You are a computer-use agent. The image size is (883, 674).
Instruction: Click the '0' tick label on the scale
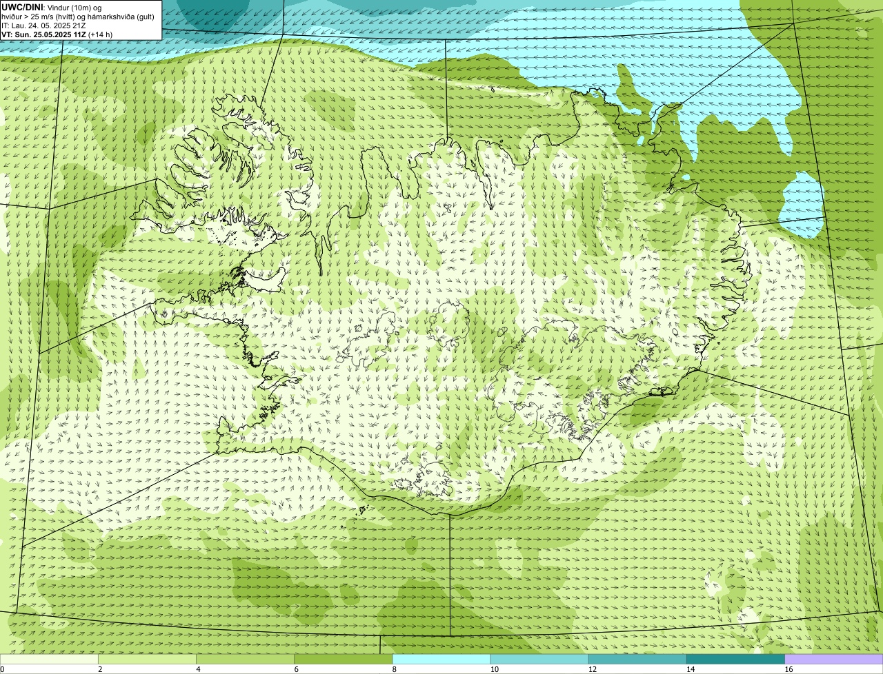[x=2, y=669]
